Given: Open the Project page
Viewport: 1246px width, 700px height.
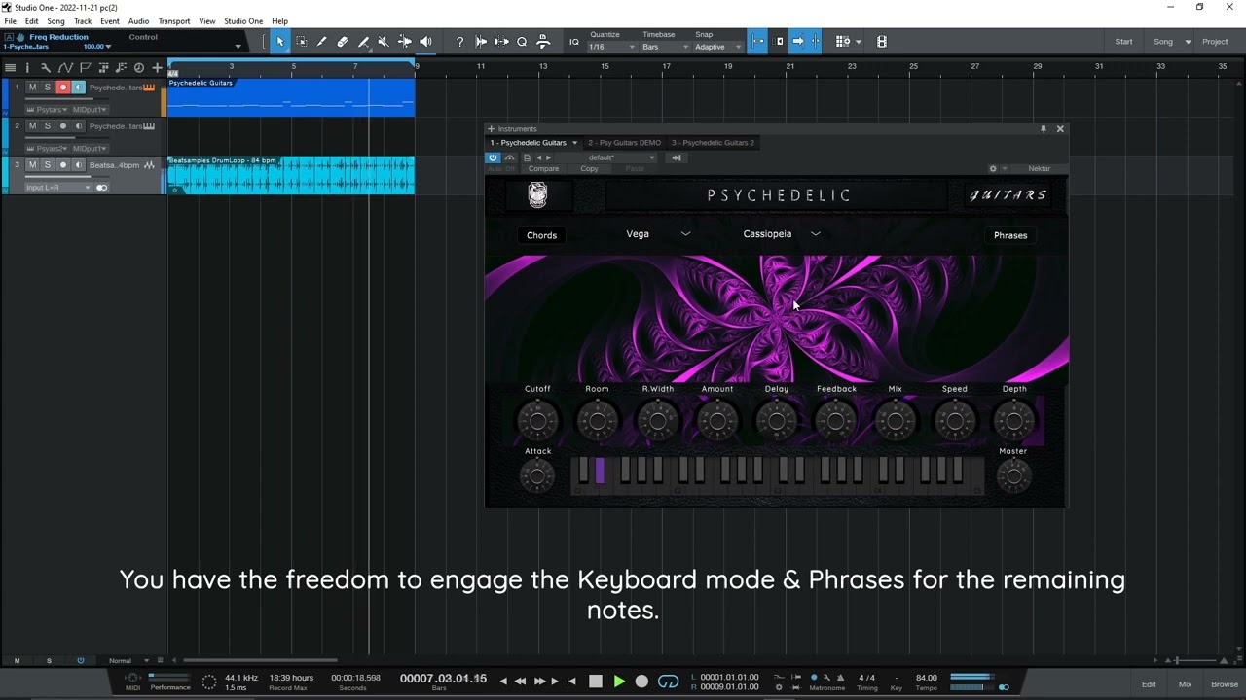Looking at the screenshot, I should coord(1215,42).
